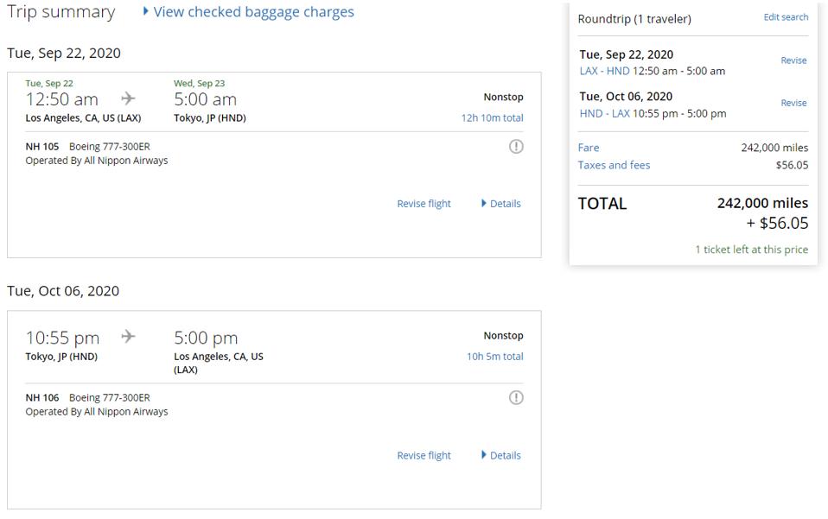Revise the Sep 22 LAX - HND sidebar trip

point(793,60)
